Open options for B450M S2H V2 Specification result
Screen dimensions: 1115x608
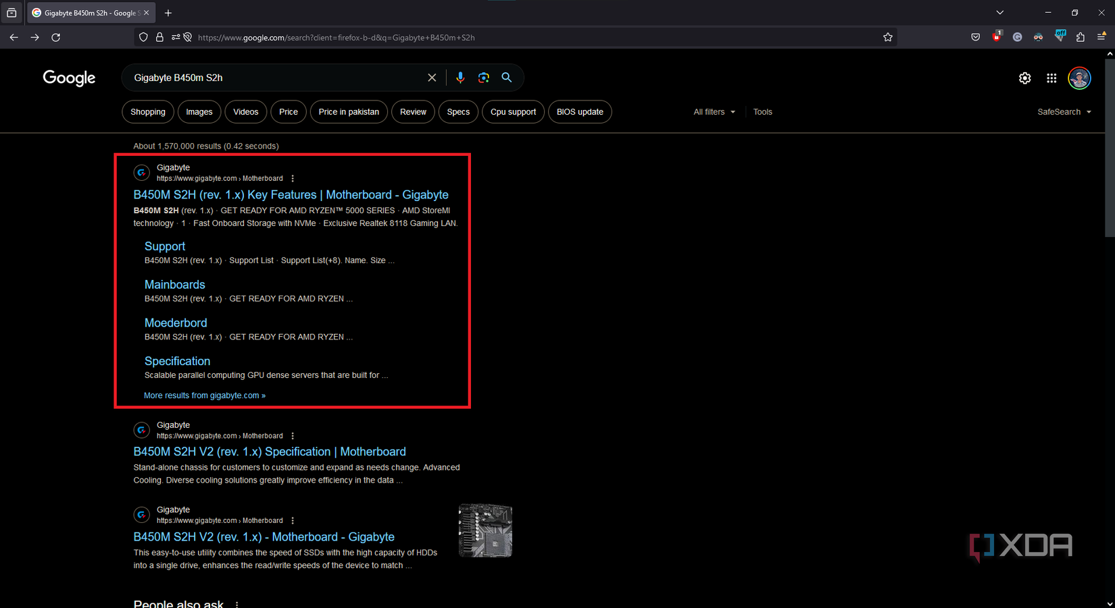(293, 436)
